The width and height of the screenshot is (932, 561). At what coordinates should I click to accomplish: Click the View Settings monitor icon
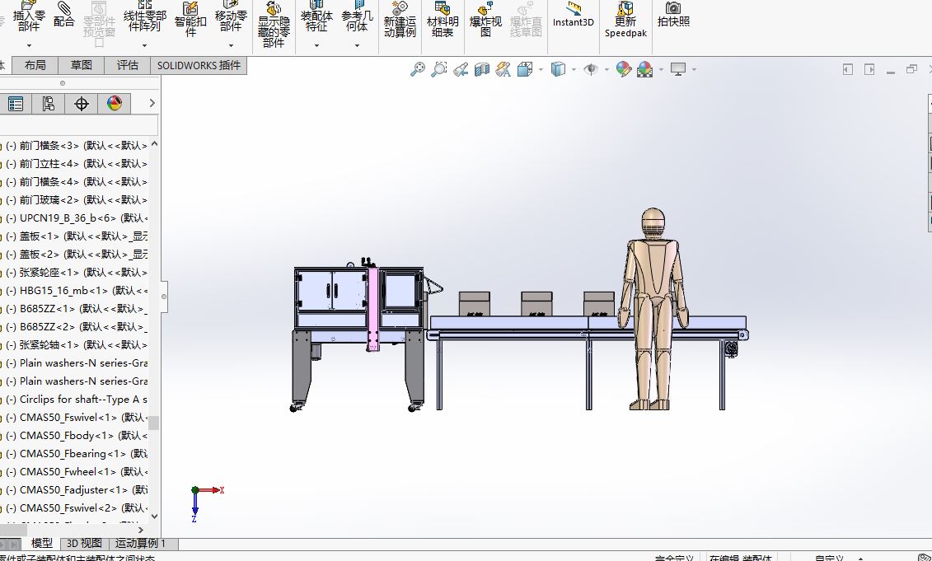click(678, 69)
